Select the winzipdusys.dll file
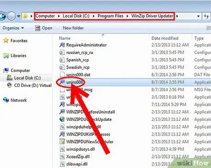The width and height of the screenshot is (211, 168). click(x=81, y=149)
